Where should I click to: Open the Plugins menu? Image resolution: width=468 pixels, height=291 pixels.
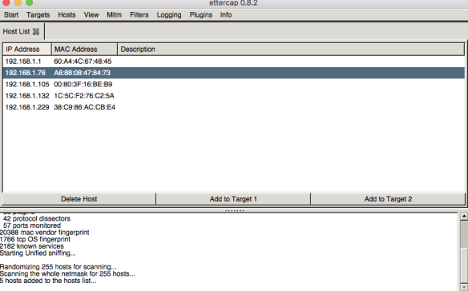(x=201, y=15)
